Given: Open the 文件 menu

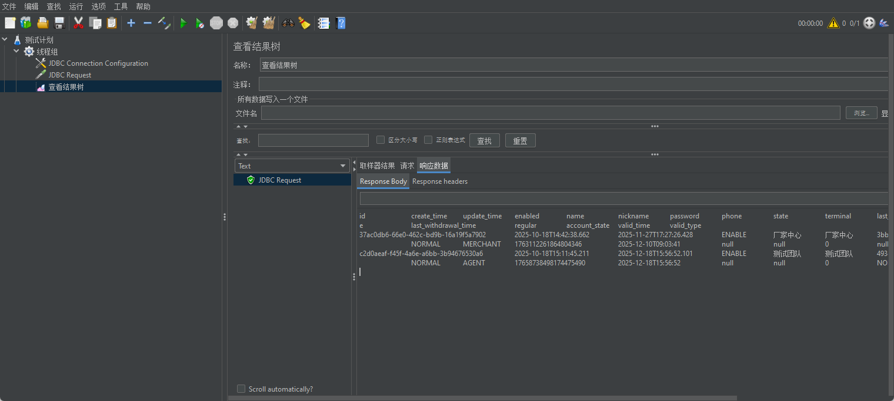Looking at the screenshot, I should (9, 6).
